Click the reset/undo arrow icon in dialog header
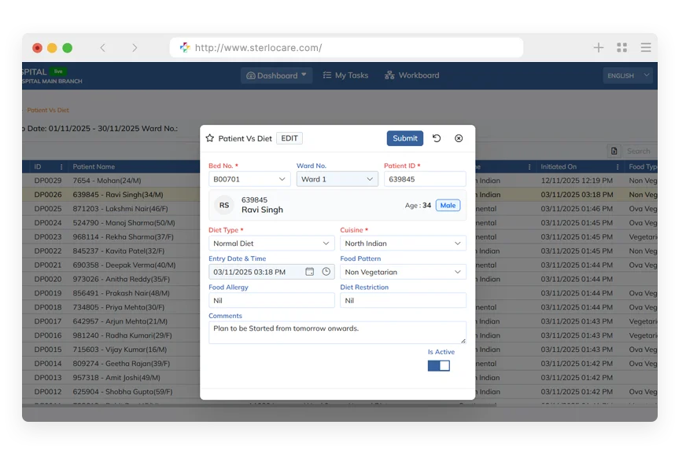This screenshot has width=675, height=476. pyautogui.click(x=437, y=138)
